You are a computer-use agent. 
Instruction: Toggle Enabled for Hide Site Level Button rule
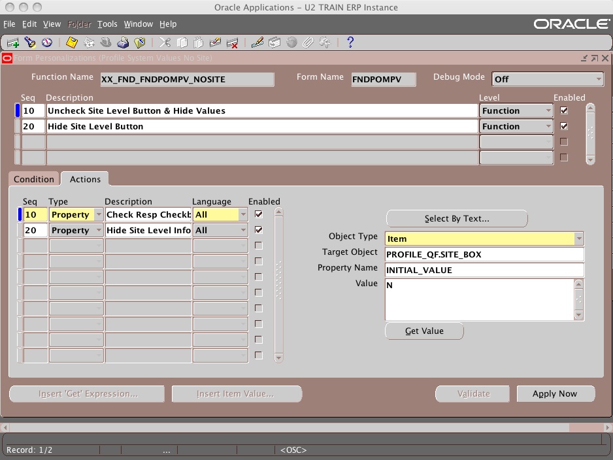(x=564, y=126)
